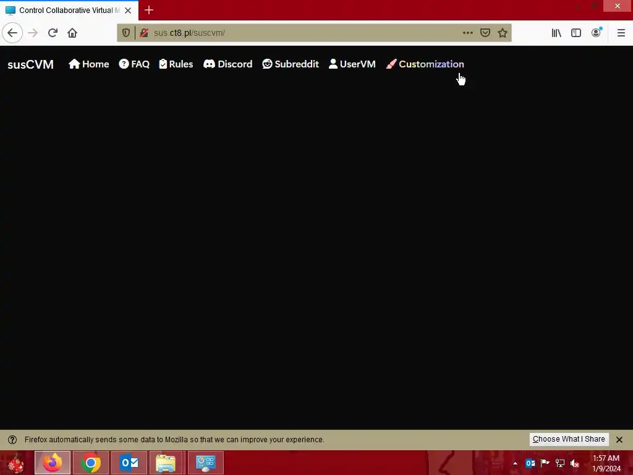Click the Outlook system tray icon
This screenshot has height=475, width=633.
coord(530,463)
